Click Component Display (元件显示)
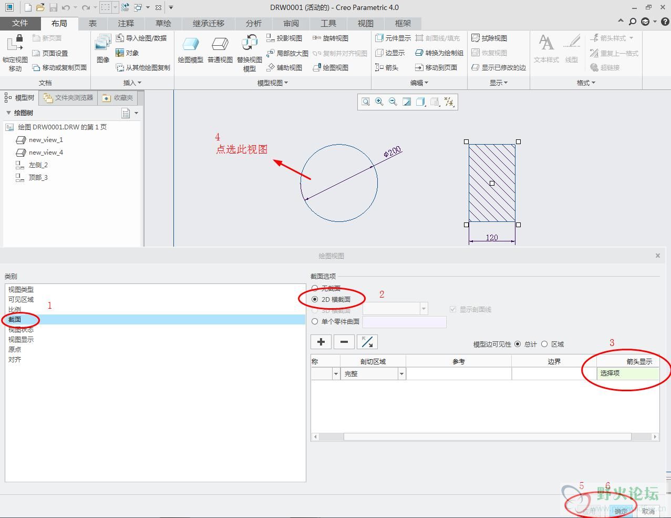Screen dimensions: 671x518 [393, 38]
